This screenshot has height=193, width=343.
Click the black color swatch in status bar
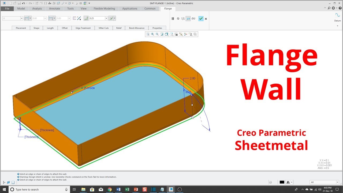pos(282,182)
